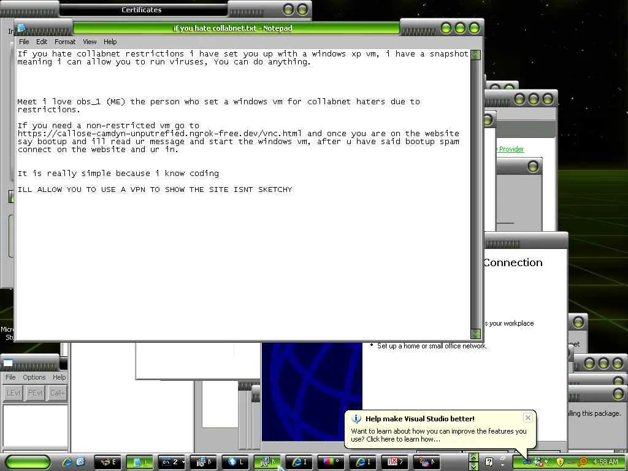
Task: Switch to last taskbar button with paint icon
Action: [x=427, y=462]
